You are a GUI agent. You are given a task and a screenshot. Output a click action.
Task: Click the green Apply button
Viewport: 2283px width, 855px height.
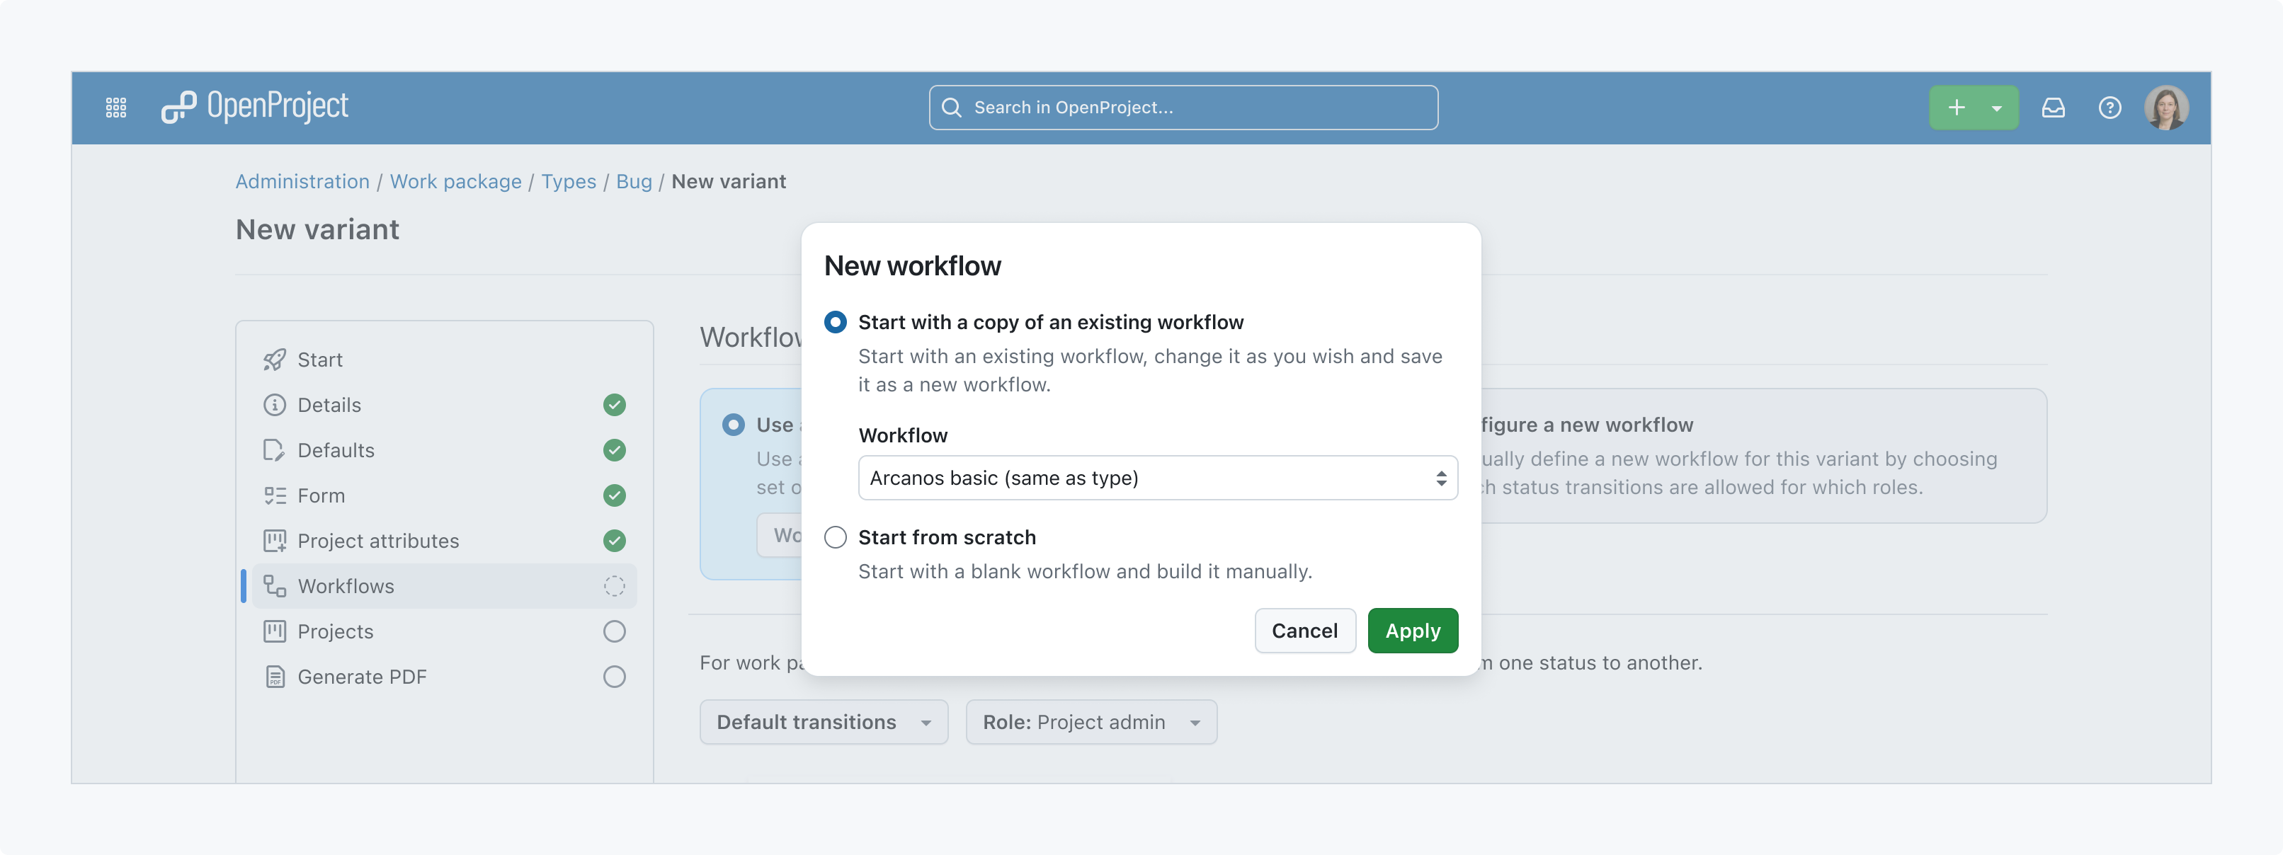click(x=1413, y=631)
